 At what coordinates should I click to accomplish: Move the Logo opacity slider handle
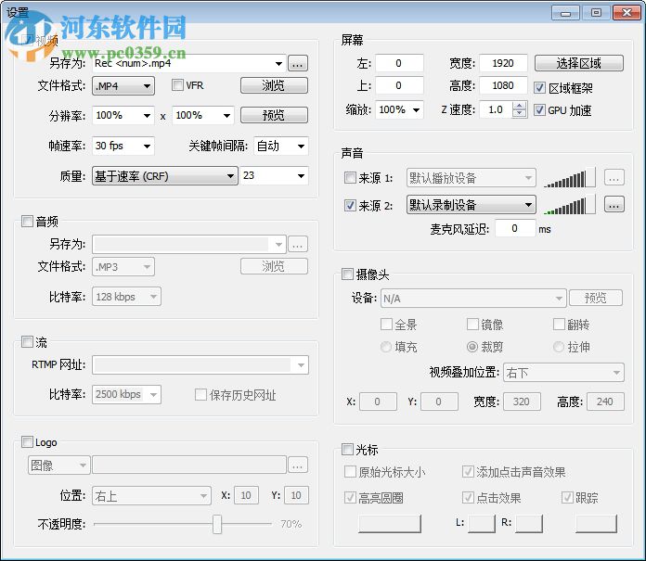click(x=217, y=524)
